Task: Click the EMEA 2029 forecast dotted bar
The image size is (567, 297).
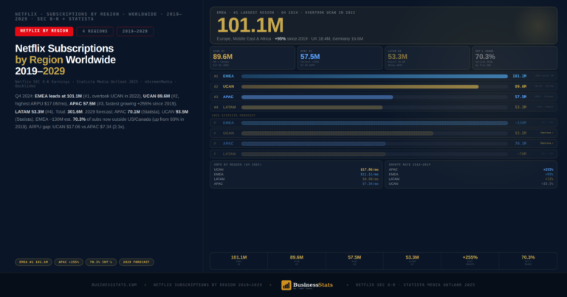Action: [x=374, y=123]
